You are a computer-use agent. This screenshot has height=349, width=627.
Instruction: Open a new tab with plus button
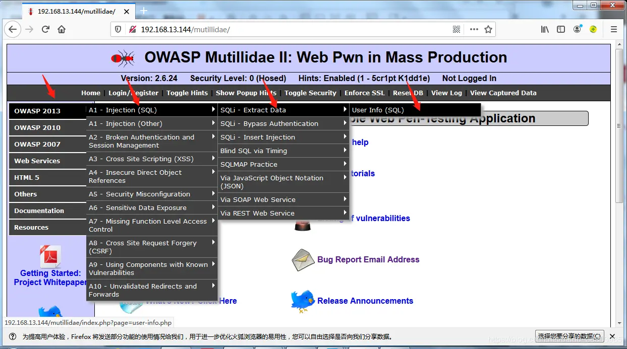pos(144,11)
